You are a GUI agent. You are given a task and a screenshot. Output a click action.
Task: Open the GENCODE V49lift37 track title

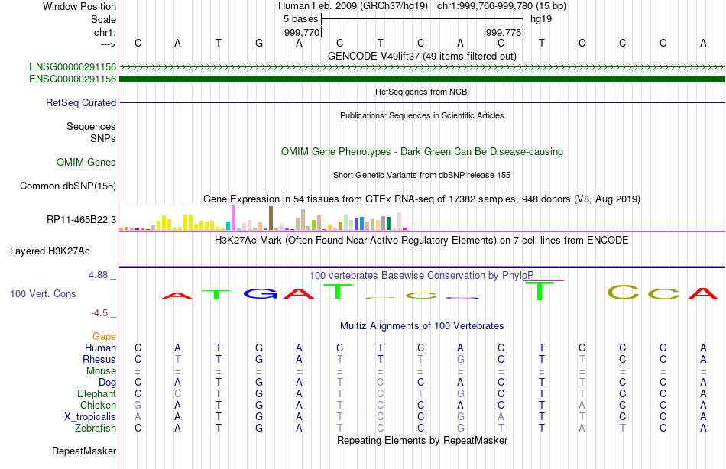(x=422, y=56)
